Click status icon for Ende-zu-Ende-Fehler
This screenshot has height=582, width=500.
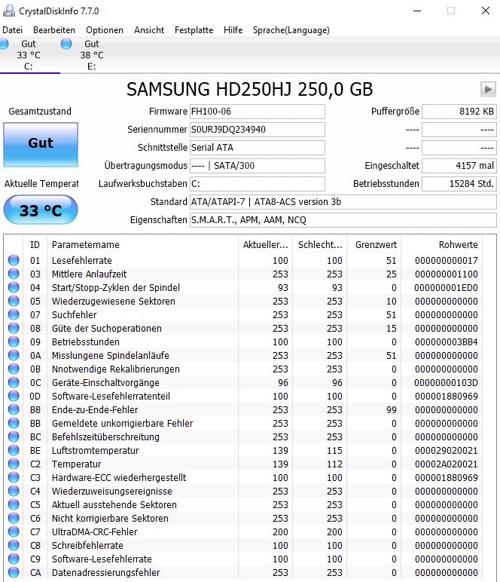point(14,410)
